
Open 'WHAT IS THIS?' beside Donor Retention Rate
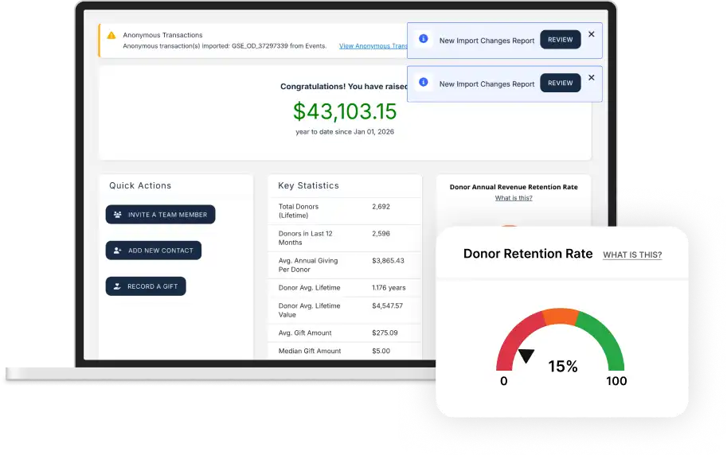(632, 255)
